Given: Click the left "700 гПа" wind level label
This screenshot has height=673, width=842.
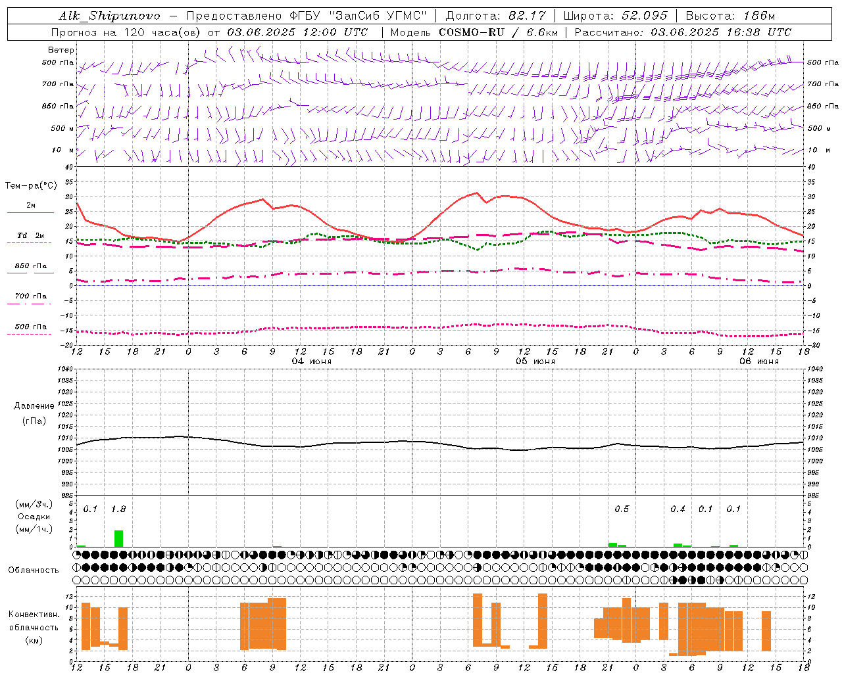Looking at the screenshot, I should coord(58,84).
